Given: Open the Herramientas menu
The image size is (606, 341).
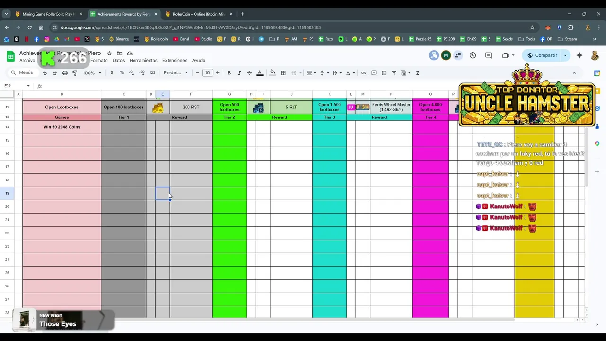Looking at the screenshot, I should pos(143,61).
